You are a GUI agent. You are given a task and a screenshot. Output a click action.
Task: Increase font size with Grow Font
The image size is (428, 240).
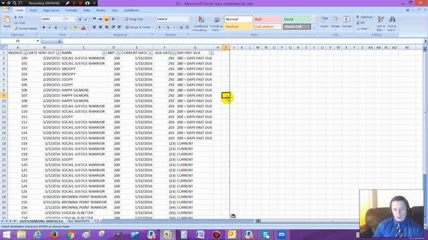click(x=80, y=19)
